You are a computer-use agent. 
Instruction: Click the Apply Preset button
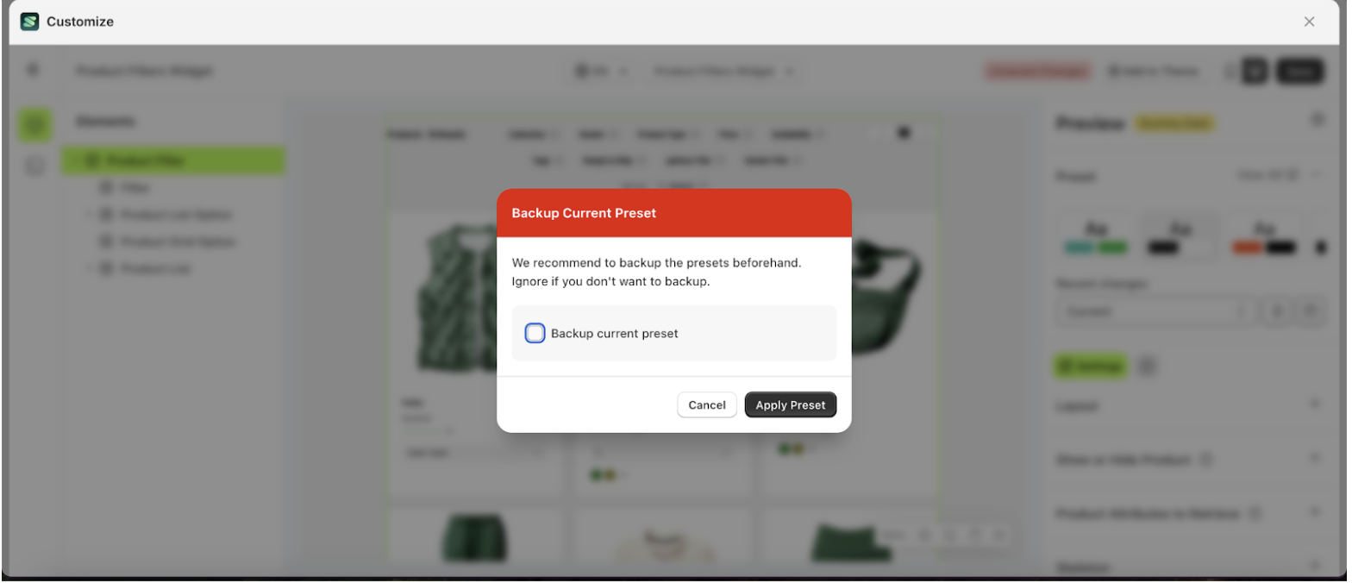coord(789,404)
